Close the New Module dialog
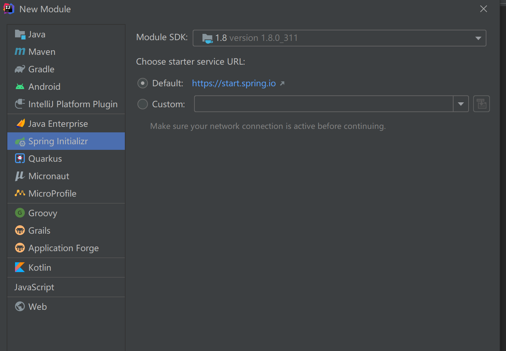 coord(484,9)
